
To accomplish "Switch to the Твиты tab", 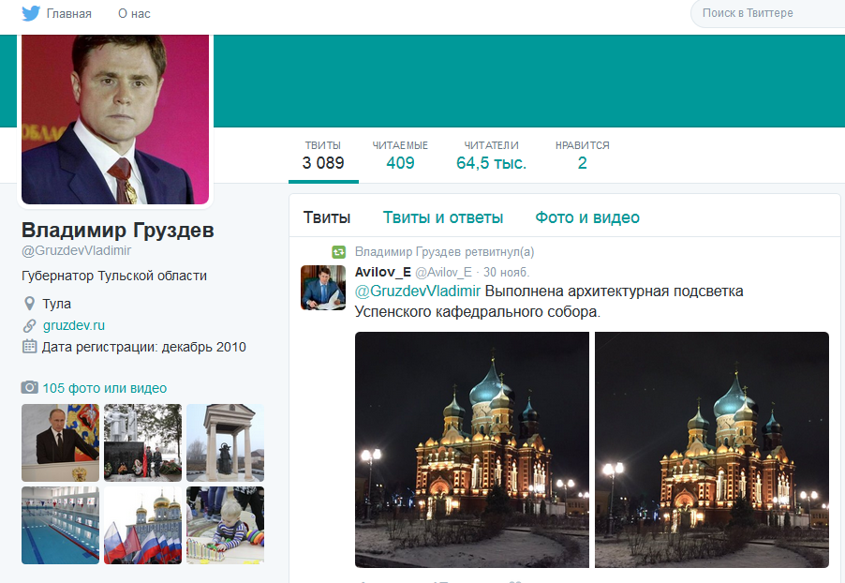I will [327, 217].
